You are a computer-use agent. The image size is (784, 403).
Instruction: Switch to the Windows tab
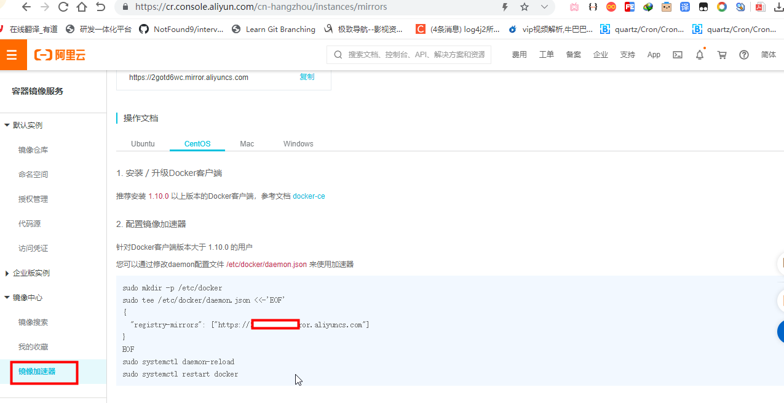298,143
